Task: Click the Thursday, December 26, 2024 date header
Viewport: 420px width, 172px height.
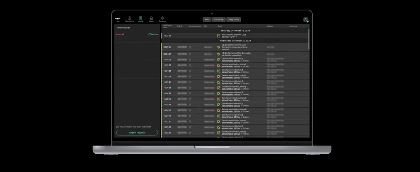Action: pyautogui.click(x=235, y=31)
